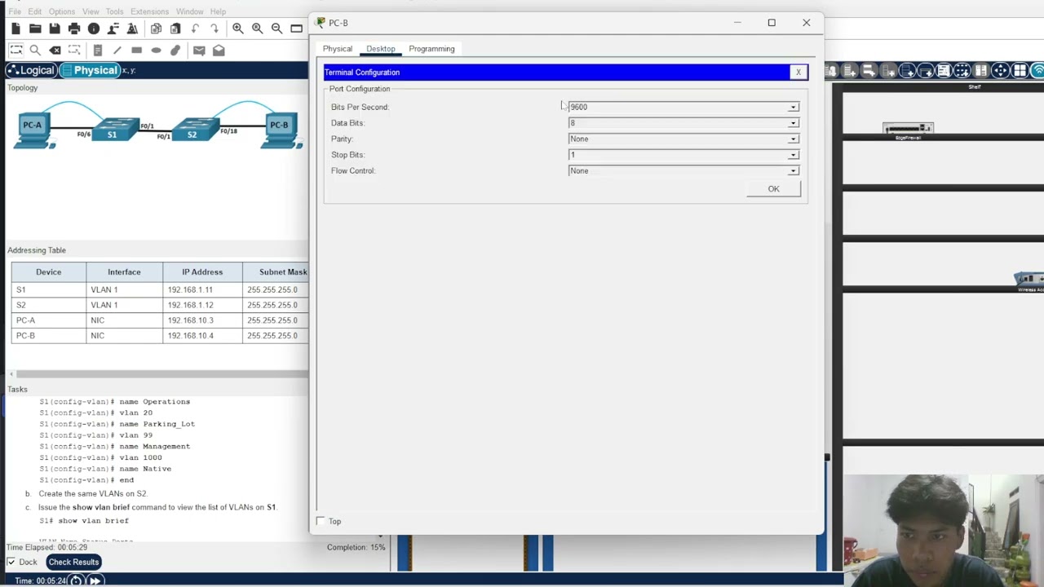Click the Print icon
The height and width of the screenshot is (587, 1044).
[74, 29]
